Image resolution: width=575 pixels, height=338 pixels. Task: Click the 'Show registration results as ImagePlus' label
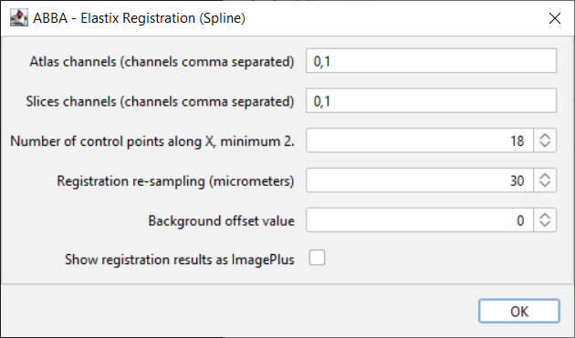coord(180,260)
